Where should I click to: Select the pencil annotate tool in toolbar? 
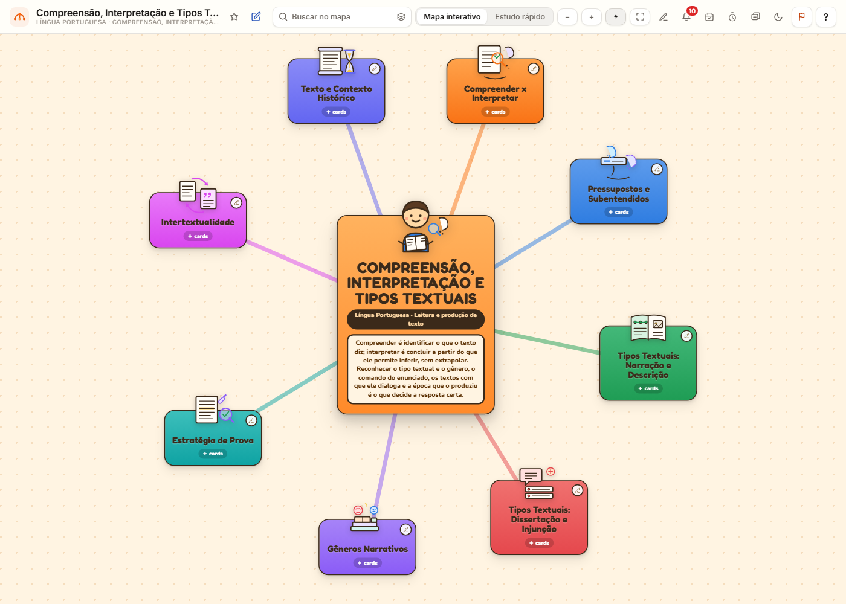pyautogui.click(x=664, y=17)
